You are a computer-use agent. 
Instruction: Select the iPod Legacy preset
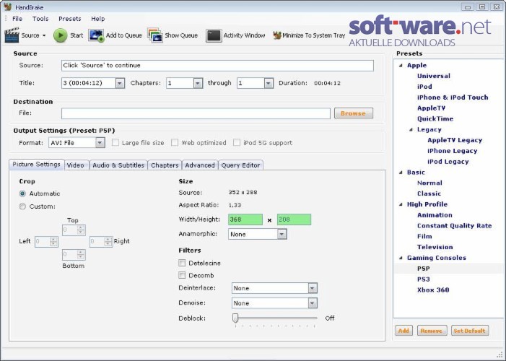[x=448, y=162]
